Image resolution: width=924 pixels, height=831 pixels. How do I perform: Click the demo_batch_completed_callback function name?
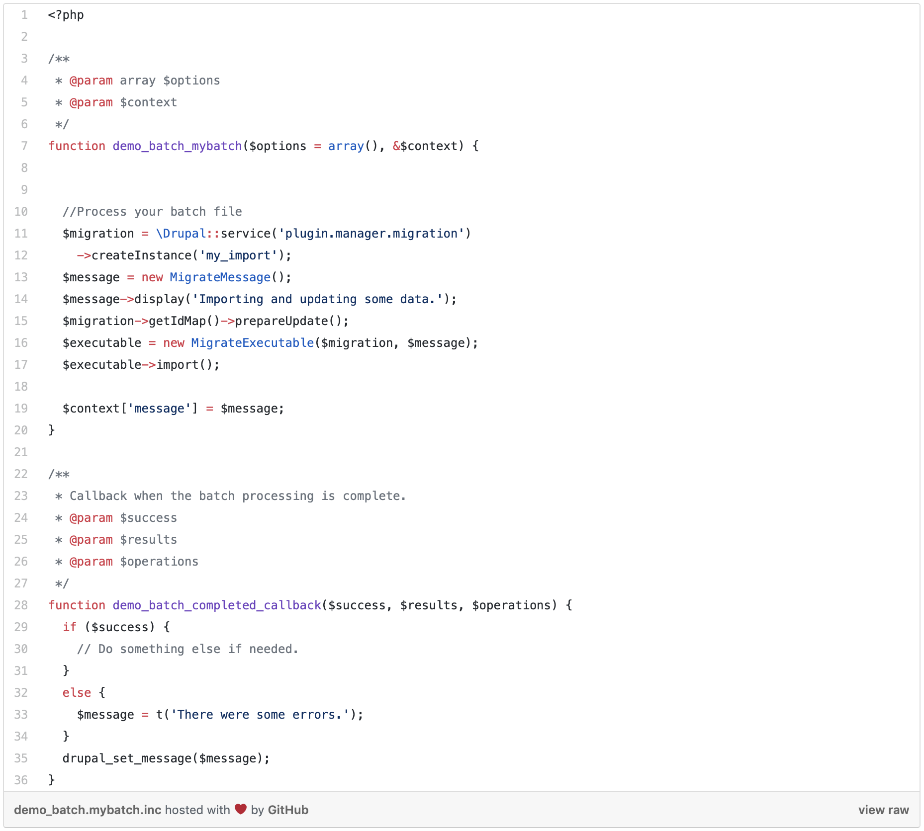(x=217, y=605)
